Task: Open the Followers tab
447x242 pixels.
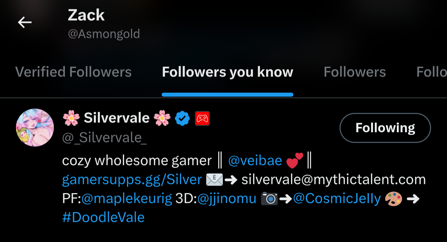Action: coord(355,72)
